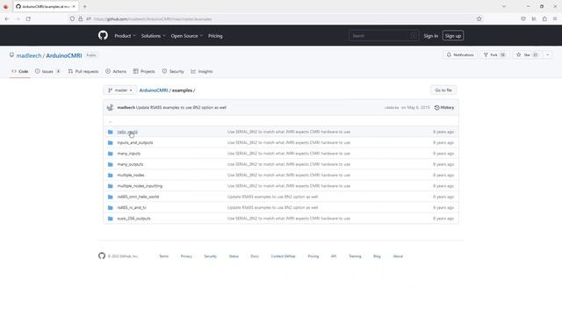Click folder icon beside many_inputs

(x=111, y=154)
